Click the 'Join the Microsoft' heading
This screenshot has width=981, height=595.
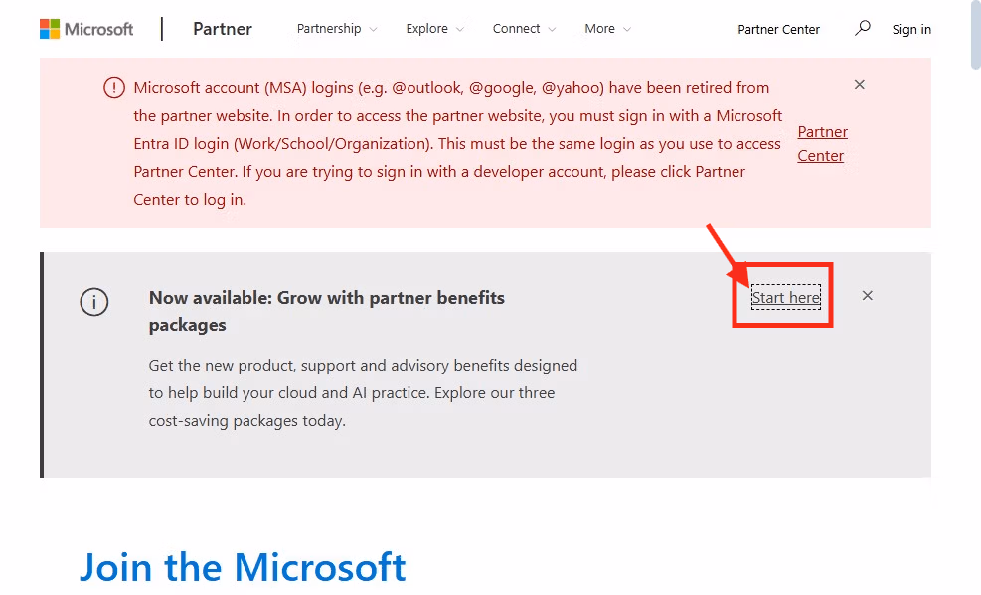(x=243, y=567)
